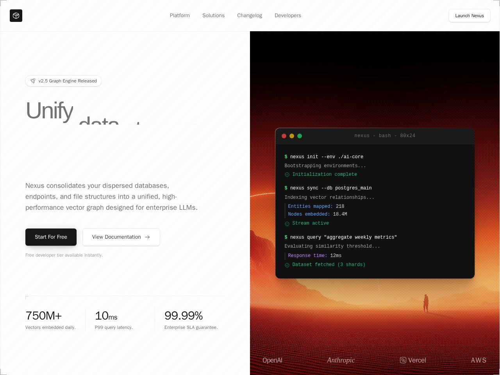This screenshot has height=375, width=500.
Task: Click the rocket icon in release badge
Action: (33, 81)
